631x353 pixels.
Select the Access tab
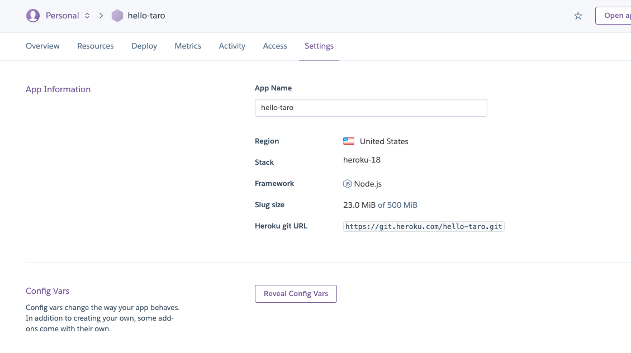point(275,46)
